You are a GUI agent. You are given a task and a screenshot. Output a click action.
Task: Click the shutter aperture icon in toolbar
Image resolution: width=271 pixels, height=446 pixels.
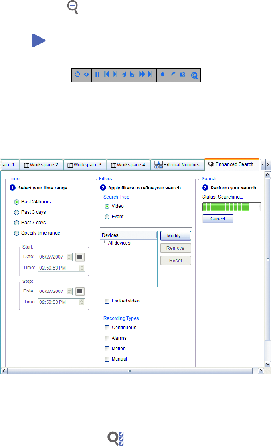click(77, 75)
